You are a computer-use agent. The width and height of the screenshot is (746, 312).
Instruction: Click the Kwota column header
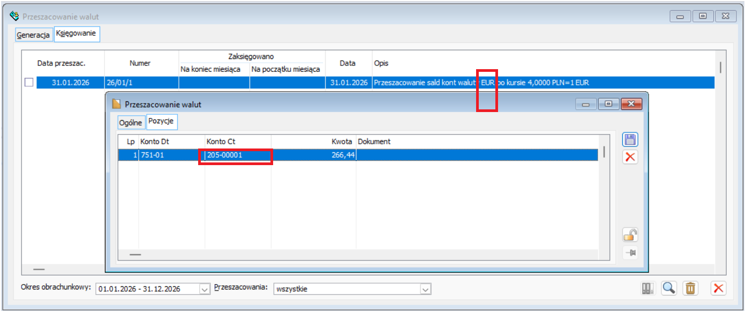click(x=314, y=142)
